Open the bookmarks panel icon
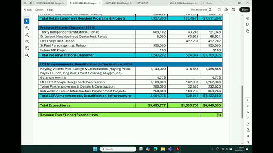273x153 pixels. click(247, 25)
